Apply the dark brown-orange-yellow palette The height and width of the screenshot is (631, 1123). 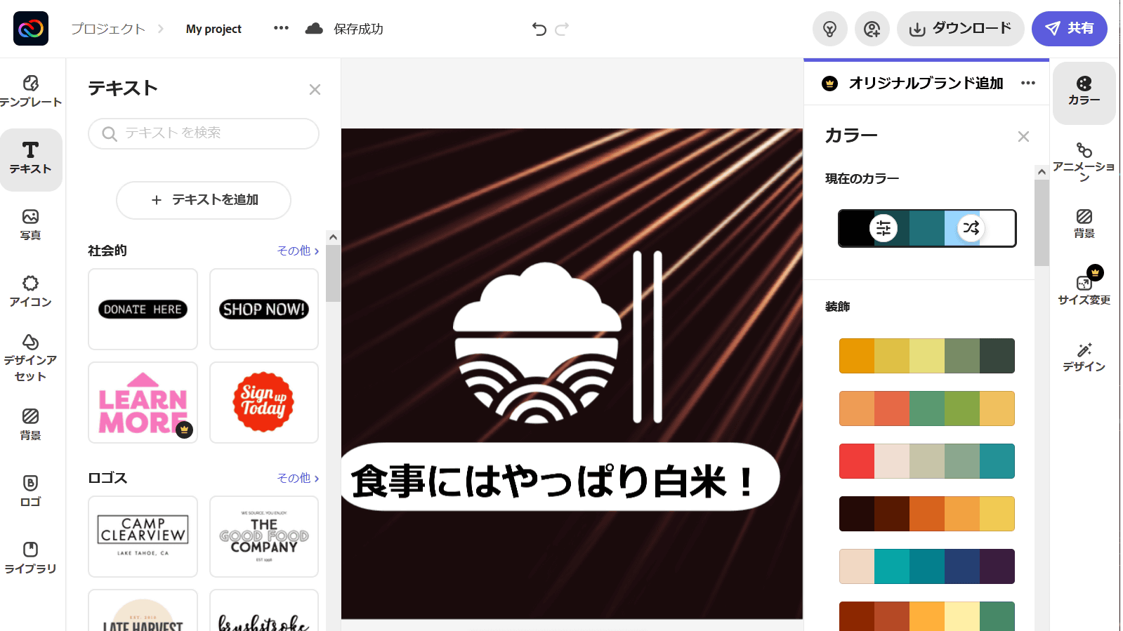pyautogui.click(x=927, y=514)
